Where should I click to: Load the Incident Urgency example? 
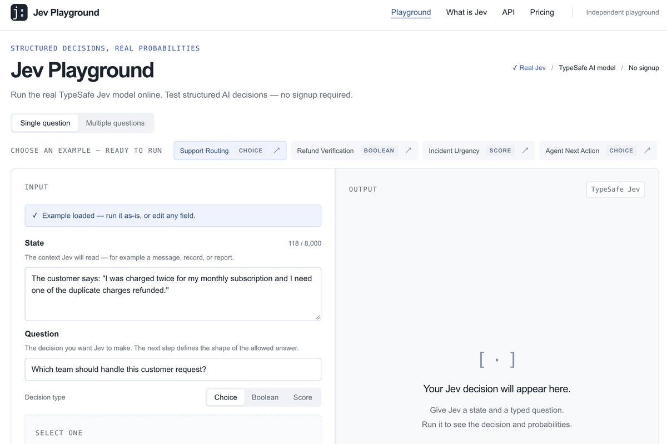[479, 151]
